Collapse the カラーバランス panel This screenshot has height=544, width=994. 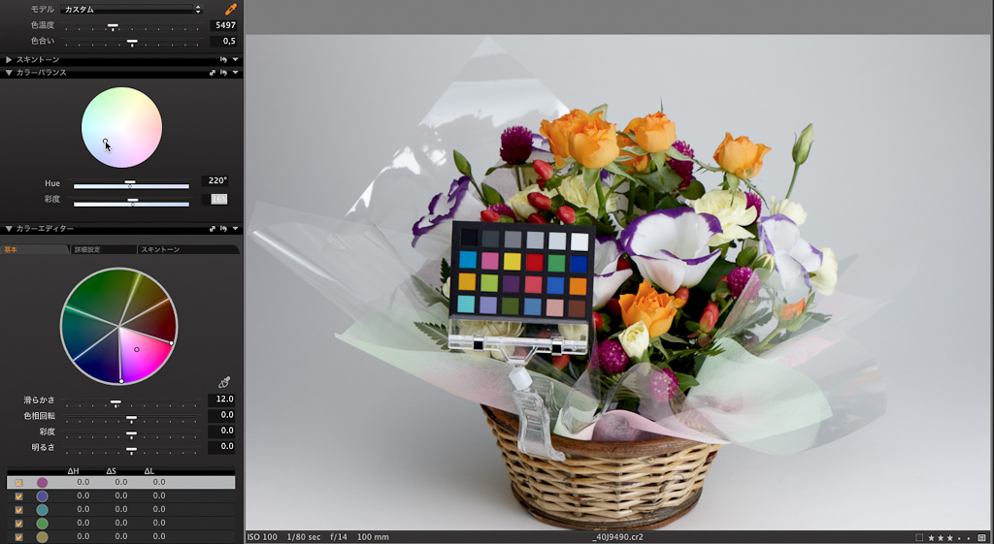(9, 73)
